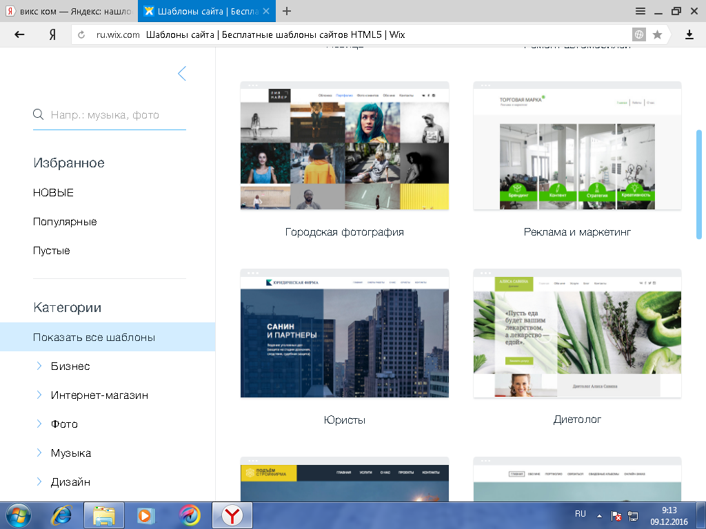This screenshot has width=706, height=529.
Task: Open the browser hamburger menu
Action: pyautogui.click(x=641, y=11)
